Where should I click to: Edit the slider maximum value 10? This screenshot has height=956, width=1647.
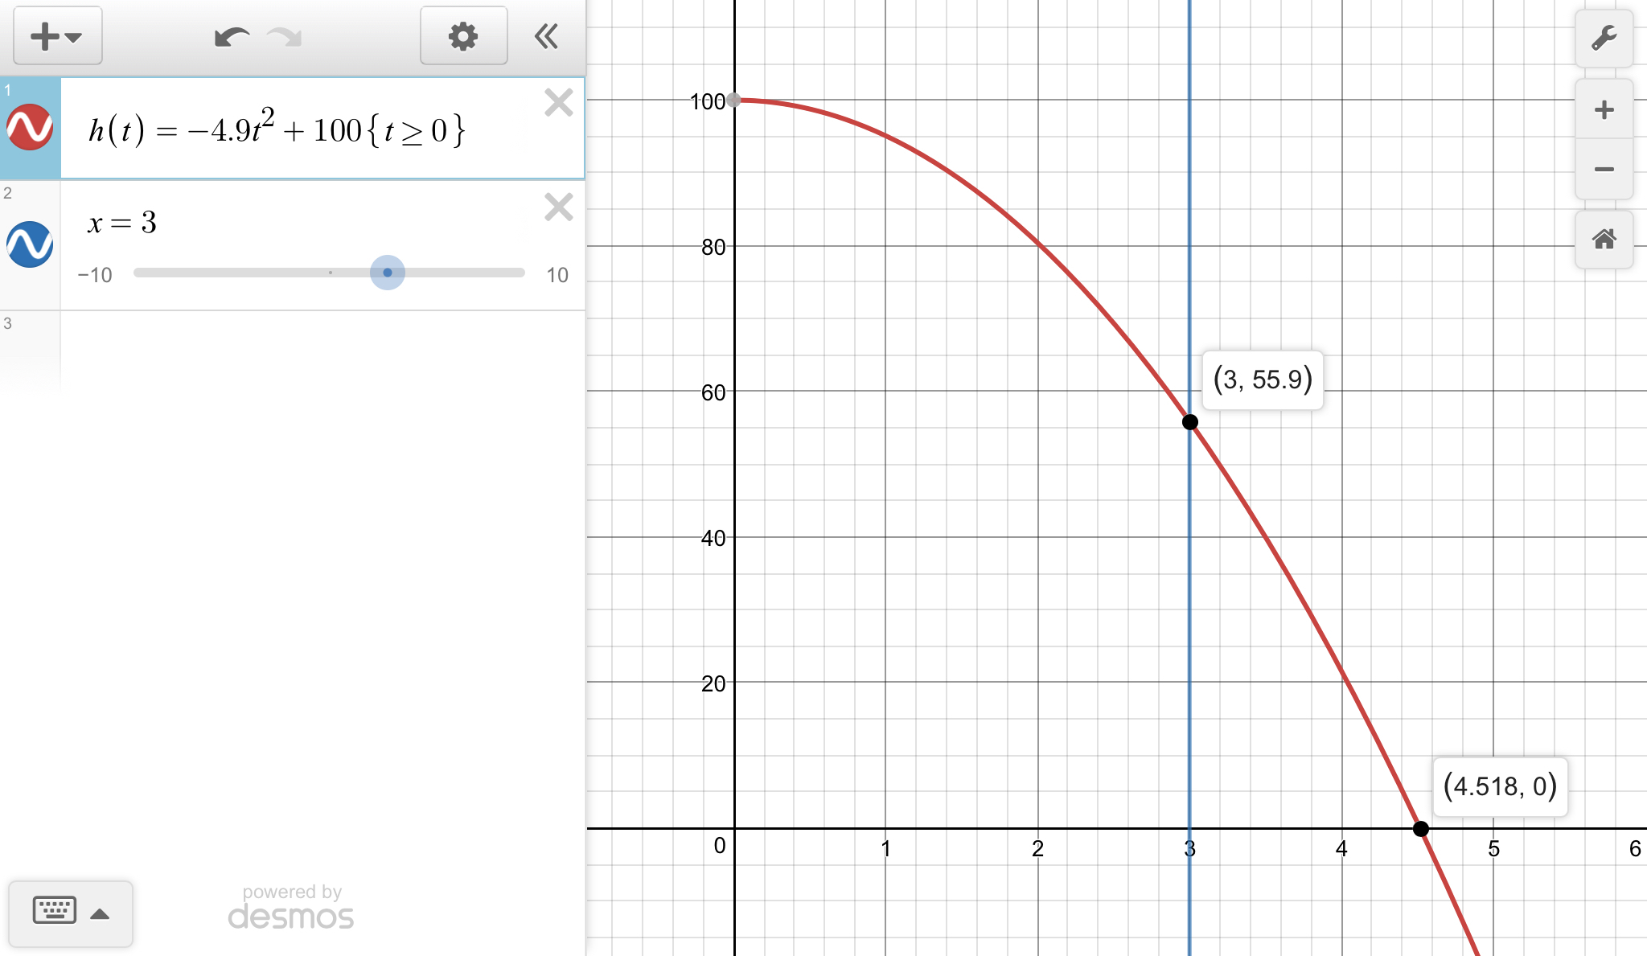tap(557, 275)
